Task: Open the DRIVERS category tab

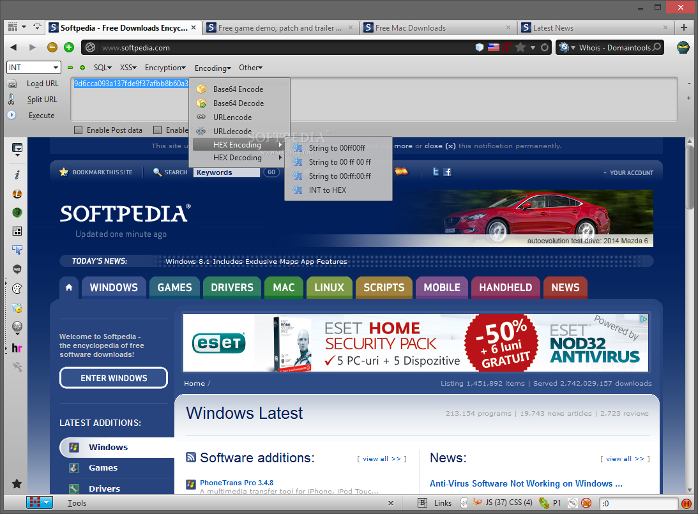Action: click(232, 287)
